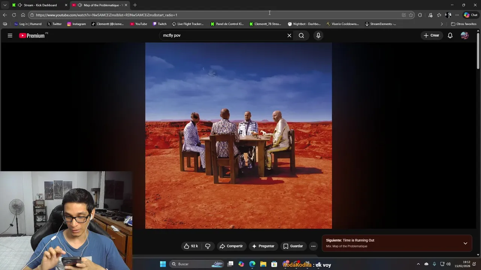481x270 pixels.
Task: Go back with browser back arrow
Action: pos(5,15)
